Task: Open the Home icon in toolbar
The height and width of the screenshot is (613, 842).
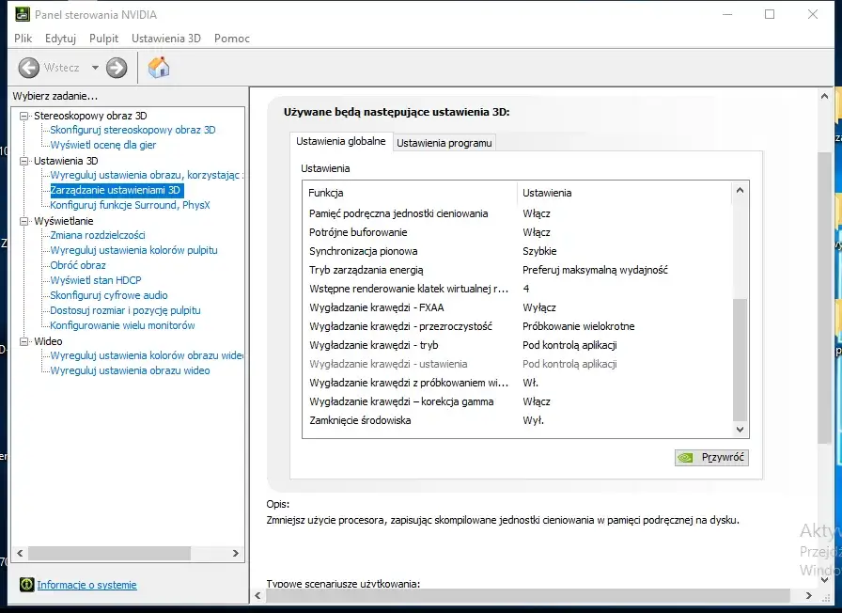Action: pyautogui.click(x=159, y=68)
